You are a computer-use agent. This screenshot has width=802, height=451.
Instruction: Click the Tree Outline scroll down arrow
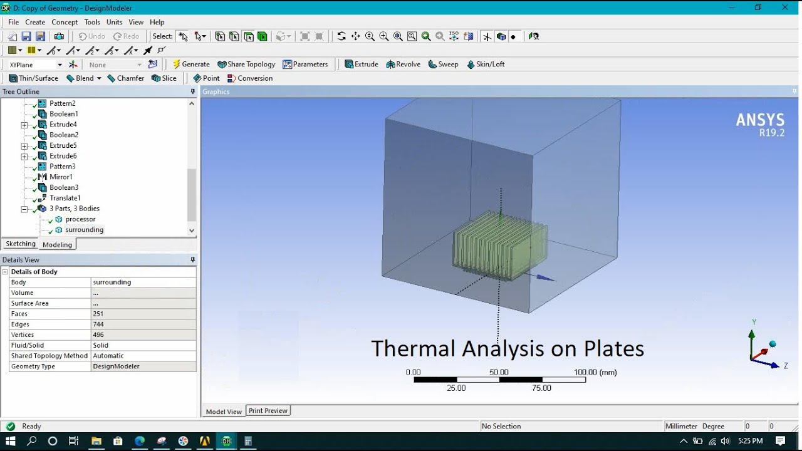pos(192,231)
